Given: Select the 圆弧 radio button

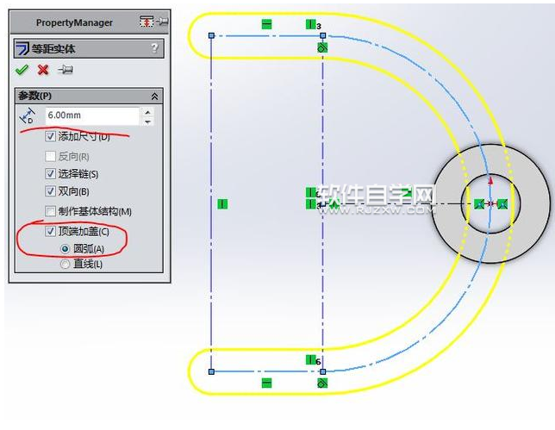Looking at the screenshot, I should [65, 248].
